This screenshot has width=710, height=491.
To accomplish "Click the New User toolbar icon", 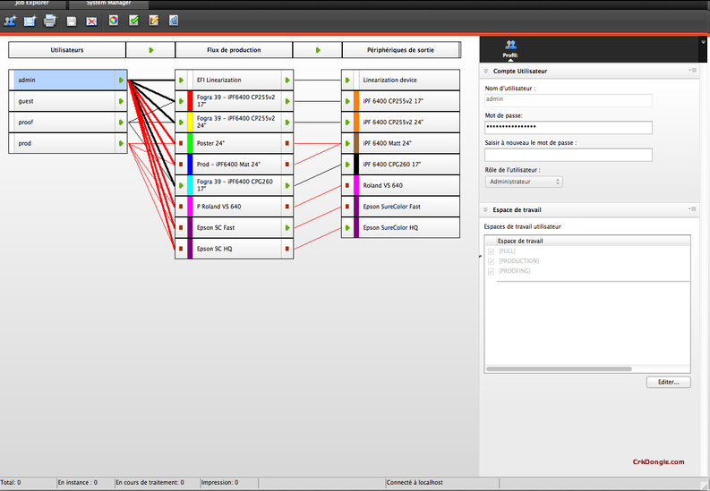I will (x=10, y=21).
